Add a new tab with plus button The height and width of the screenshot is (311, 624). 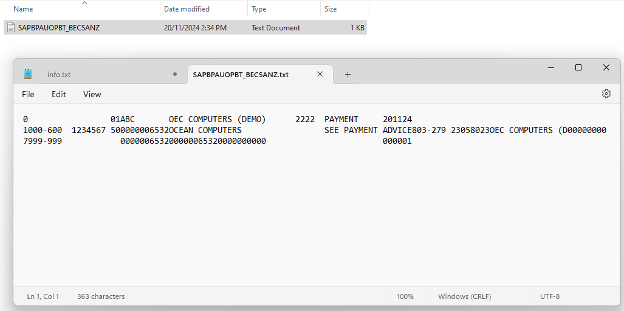pyautogui.click(x=348, y=74)
